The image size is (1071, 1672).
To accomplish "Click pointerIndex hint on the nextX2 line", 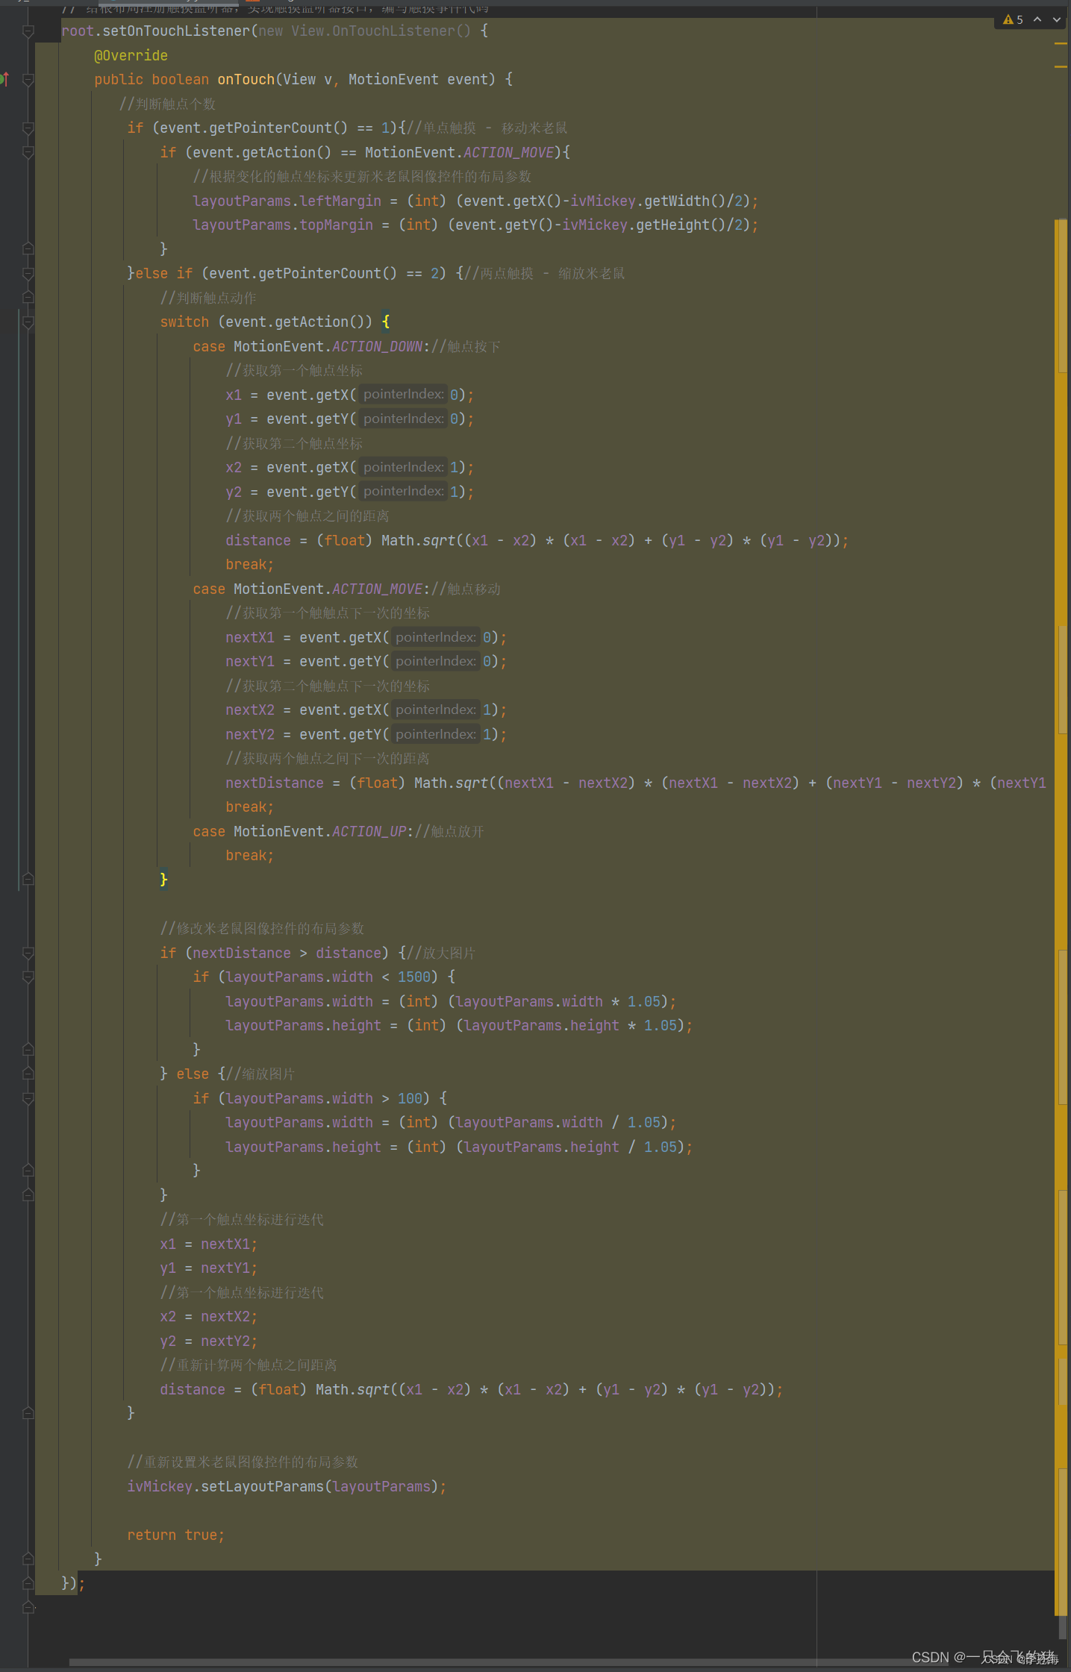I will (436, 710).
